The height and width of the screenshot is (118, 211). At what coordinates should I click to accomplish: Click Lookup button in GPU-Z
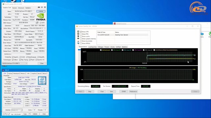[41, 11]
